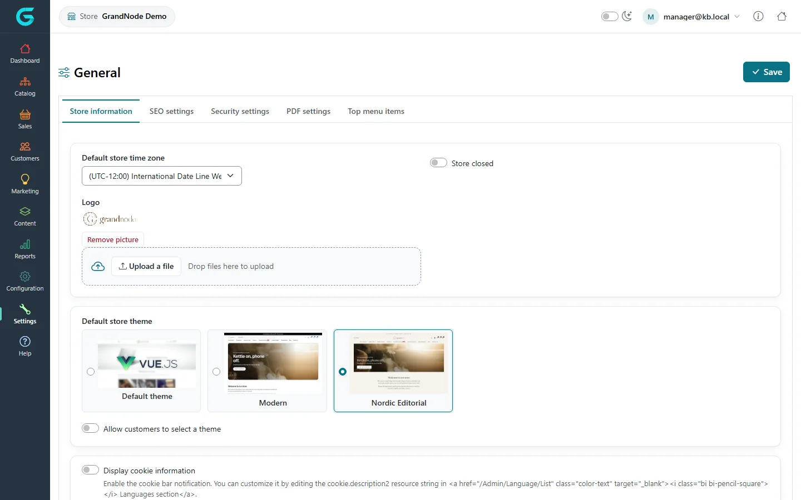Switch to the Store information tab
801x500 pixels.
101,111
